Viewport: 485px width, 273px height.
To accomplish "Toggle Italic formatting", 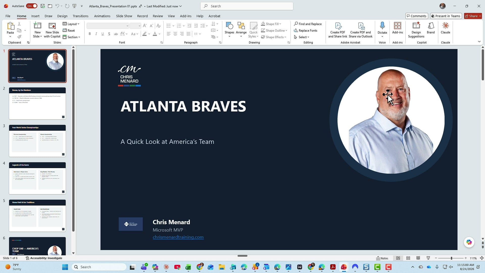I will [x=96, y=34].
